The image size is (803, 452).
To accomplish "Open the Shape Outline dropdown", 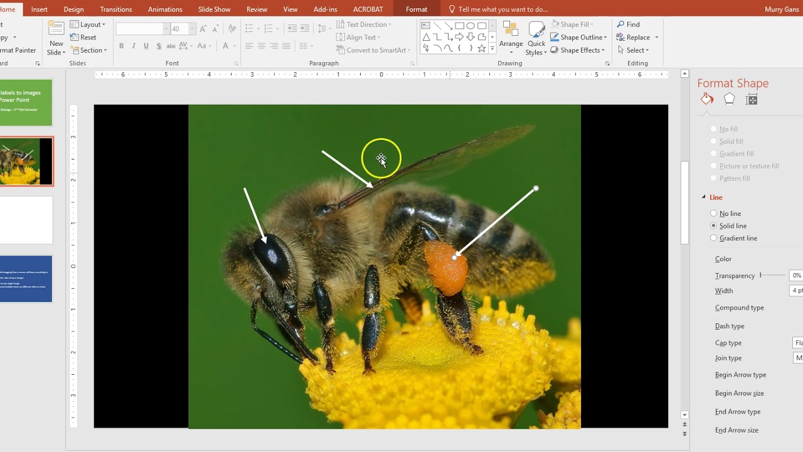I will tap(579, 38).
